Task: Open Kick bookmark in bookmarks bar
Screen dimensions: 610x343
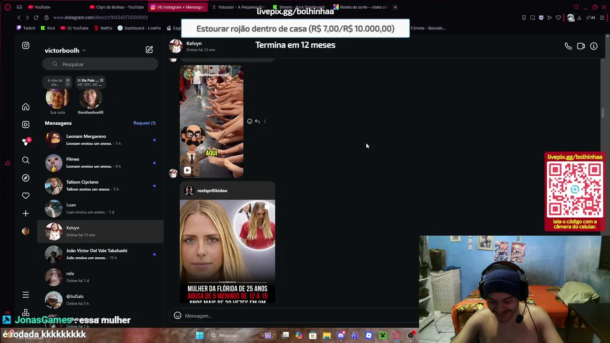Action: click(48, 28)
